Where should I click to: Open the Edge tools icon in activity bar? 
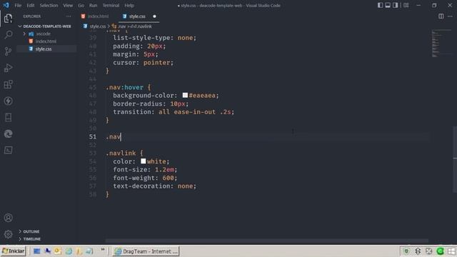[x=8, y=133]
